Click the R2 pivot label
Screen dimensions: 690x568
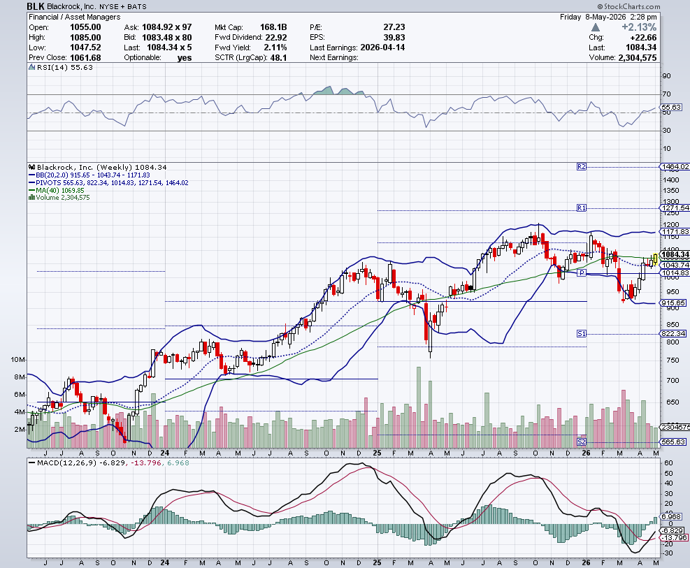[582, 166]
